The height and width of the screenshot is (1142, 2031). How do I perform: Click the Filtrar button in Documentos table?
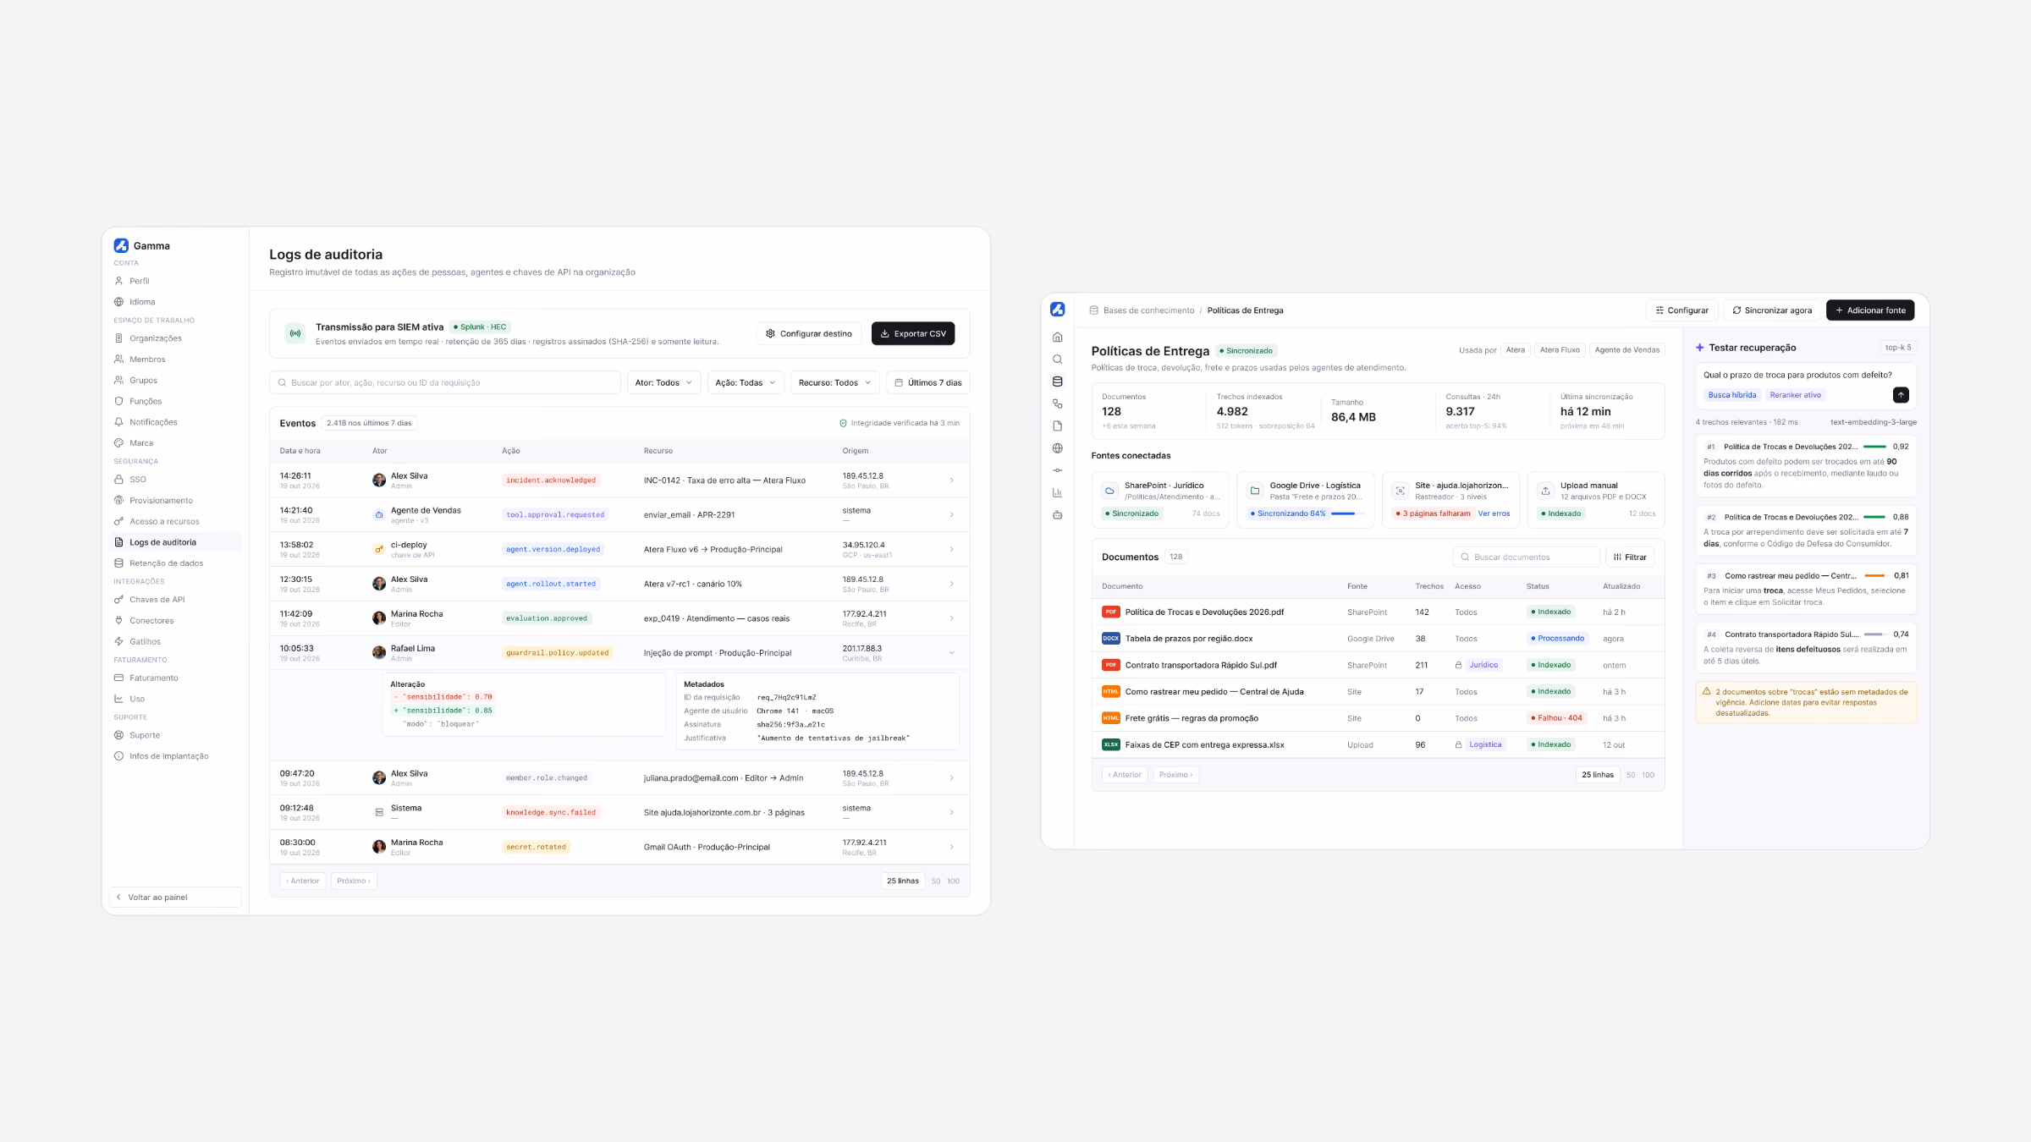point(1630,557)
